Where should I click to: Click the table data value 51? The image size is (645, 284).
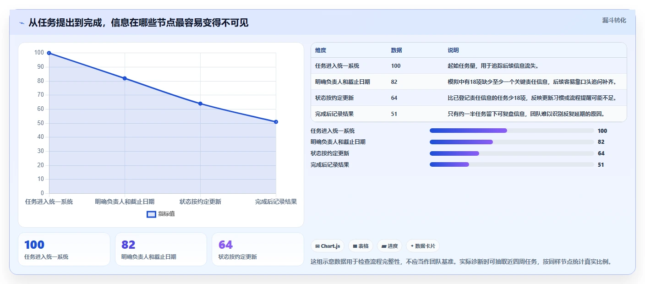pos(394,114)
